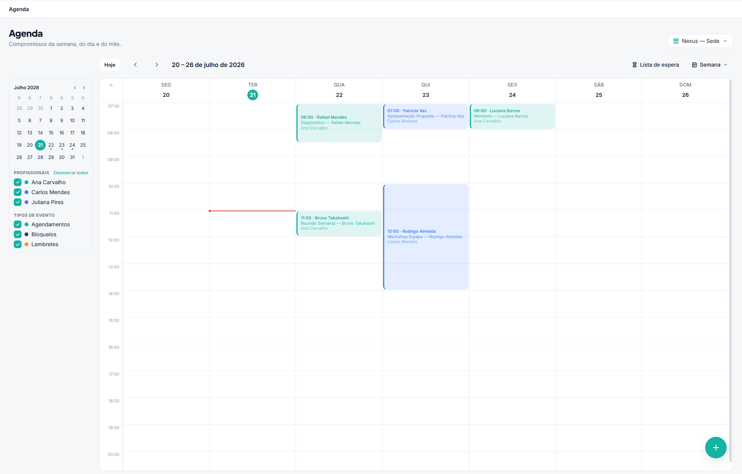This screenshot has width=742, height=474.
Task: Open the Agenda breadcrumb at top
Action: tap(19, 9)
